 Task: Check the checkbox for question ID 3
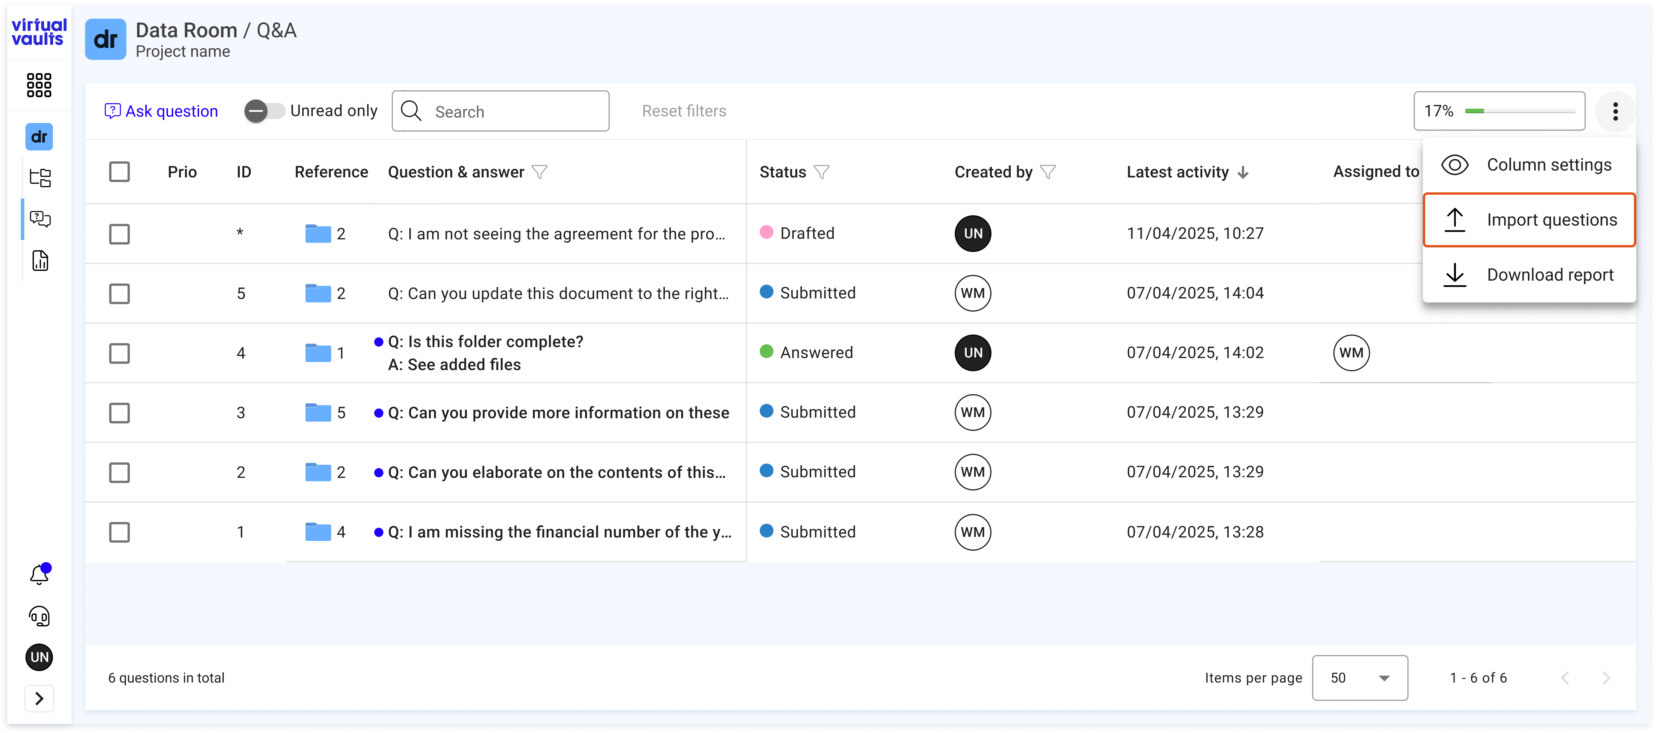(x=120, y=413)
